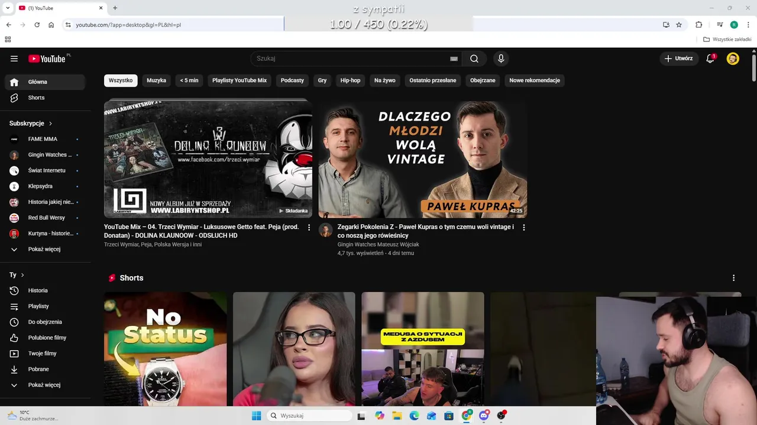Image resolution: width=757 pixels, height=425 pixels.
Task: Select the Gry filter chip
Action: 322,80
